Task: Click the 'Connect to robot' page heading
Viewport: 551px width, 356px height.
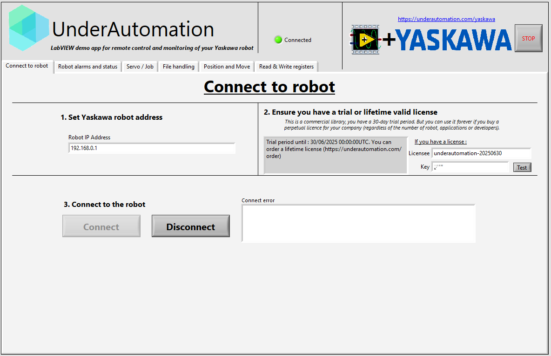Action: tap(269, 87)
